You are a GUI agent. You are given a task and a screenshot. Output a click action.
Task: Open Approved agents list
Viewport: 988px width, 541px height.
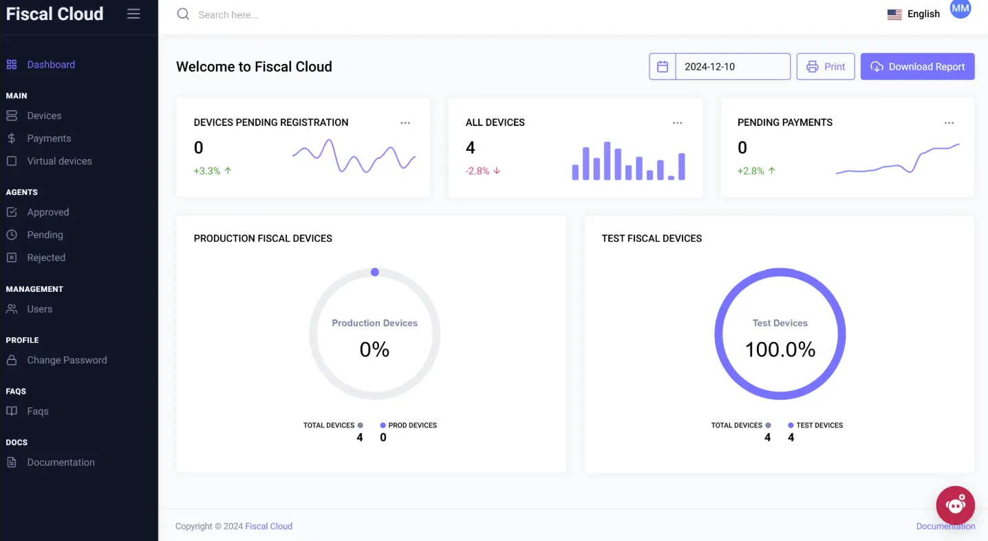tap(48, 212)
